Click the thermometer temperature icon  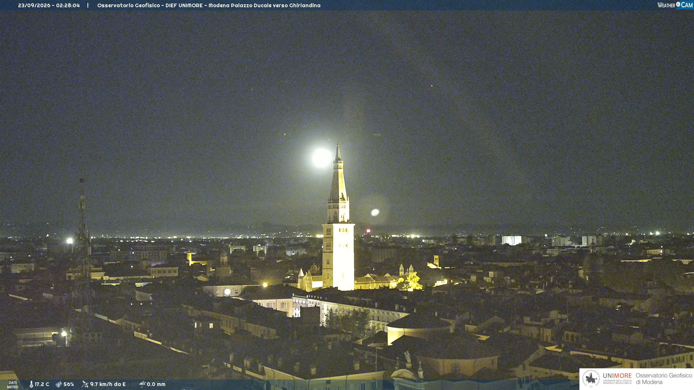click(x=31, y=384)
